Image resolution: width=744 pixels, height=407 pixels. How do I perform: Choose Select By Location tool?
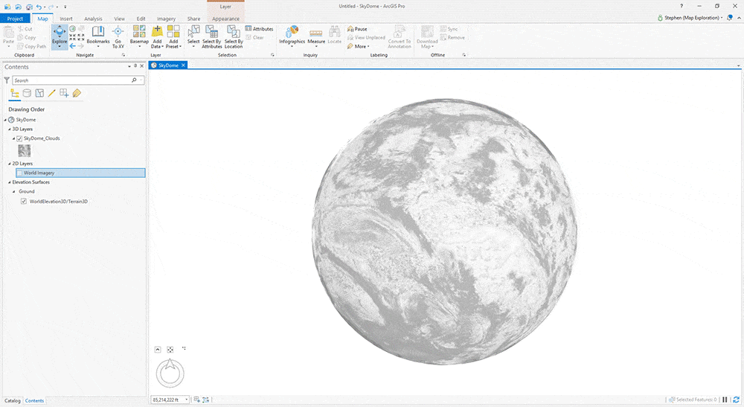[x=234, y=36]
